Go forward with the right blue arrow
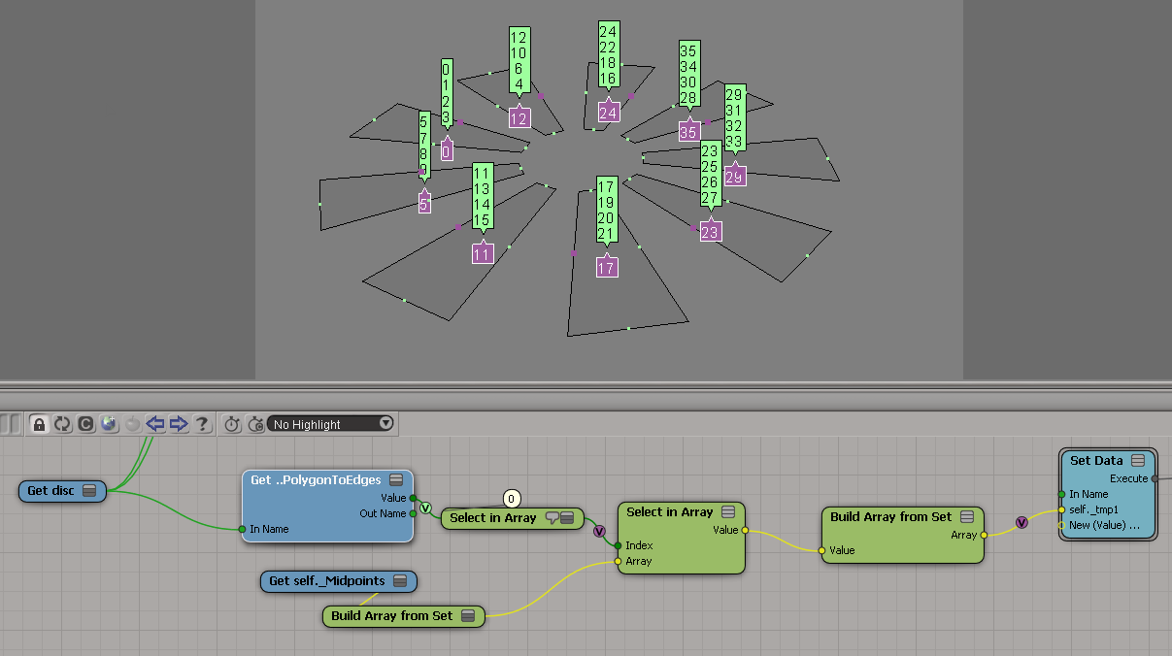Image resolution: width=1172 pixels, height=656 pixels. point(179,424)
